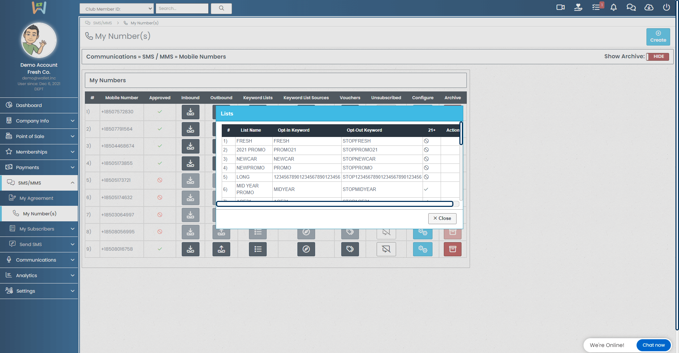Image resolution: width=679 pixels, height=353 pixels.
Task: Open the Club Member ID dropdown
Action: tap(116, 9)
